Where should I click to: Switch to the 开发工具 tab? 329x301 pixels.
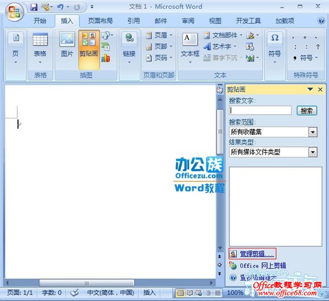coord(248,21)
